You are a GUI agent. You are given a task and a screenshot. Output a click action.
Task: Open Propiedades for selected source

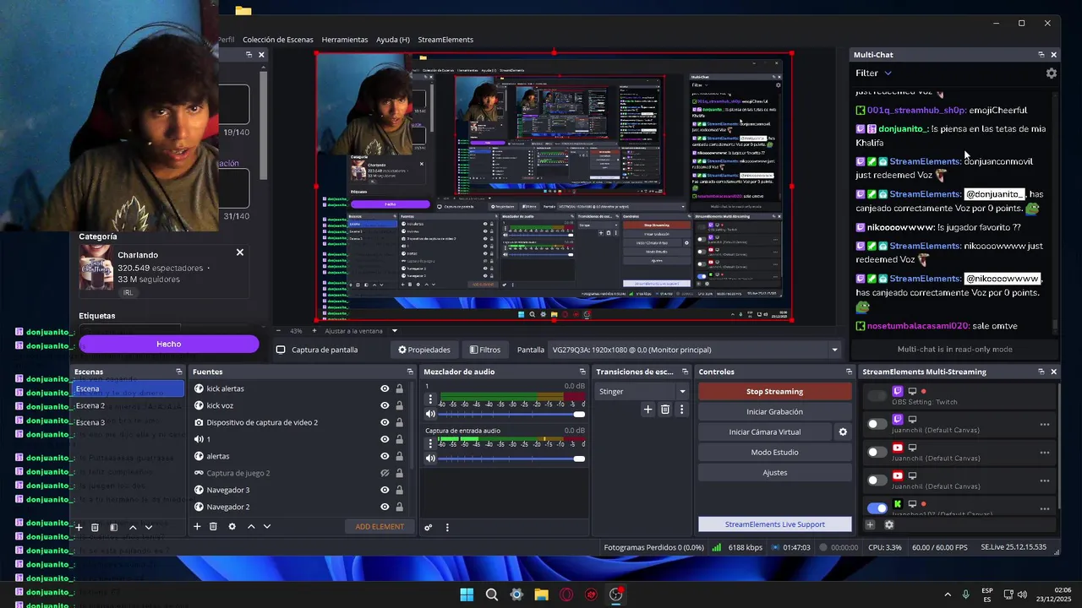click(x=424, y=350)
